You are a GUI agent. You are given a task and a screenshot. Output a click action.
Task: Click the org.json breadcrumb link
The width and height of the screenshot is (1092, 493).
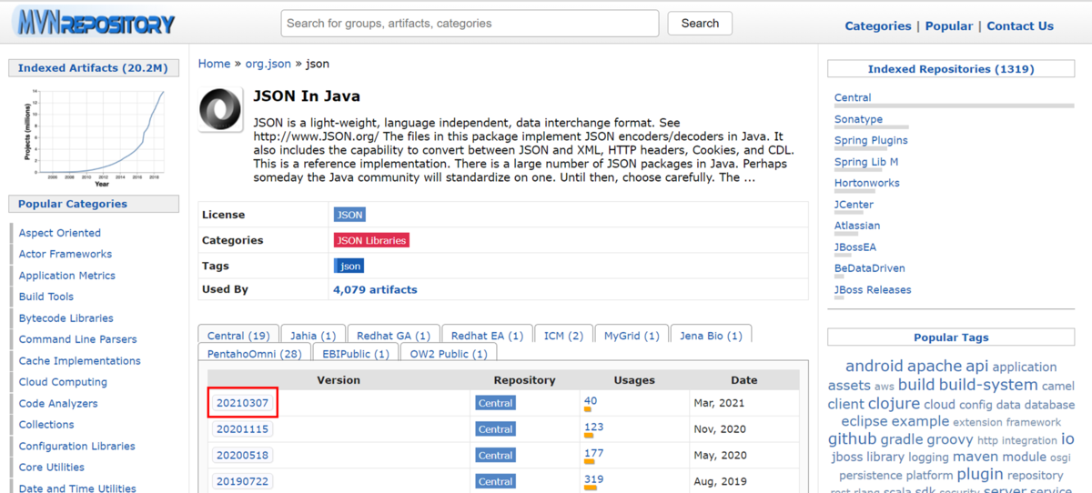pos(268,64)
